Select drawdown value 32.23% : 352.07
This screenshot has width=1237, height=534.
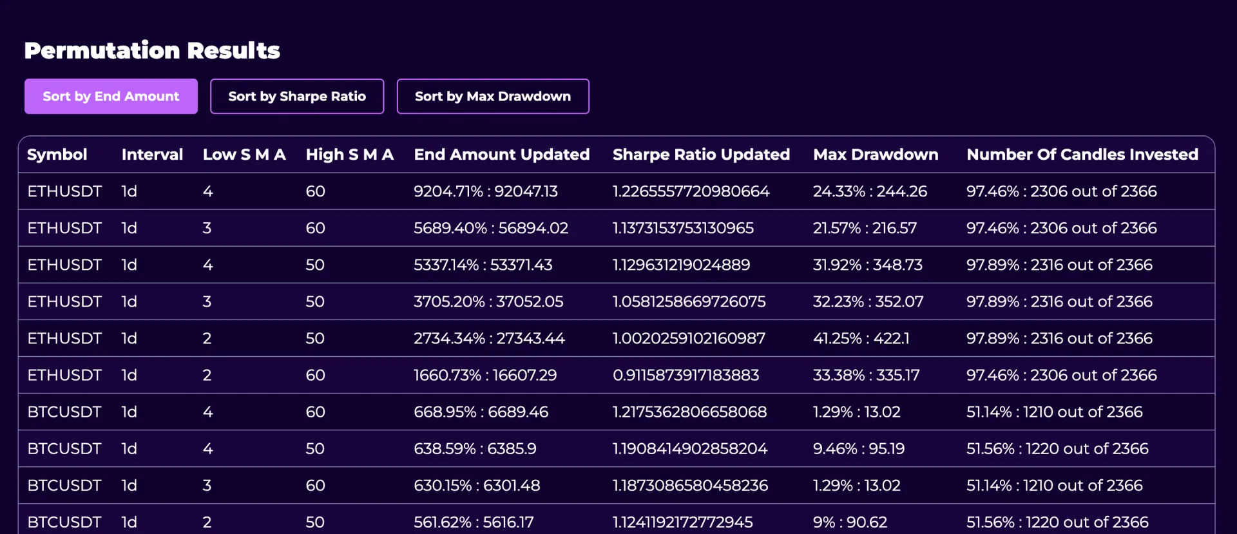pos(868,301)
